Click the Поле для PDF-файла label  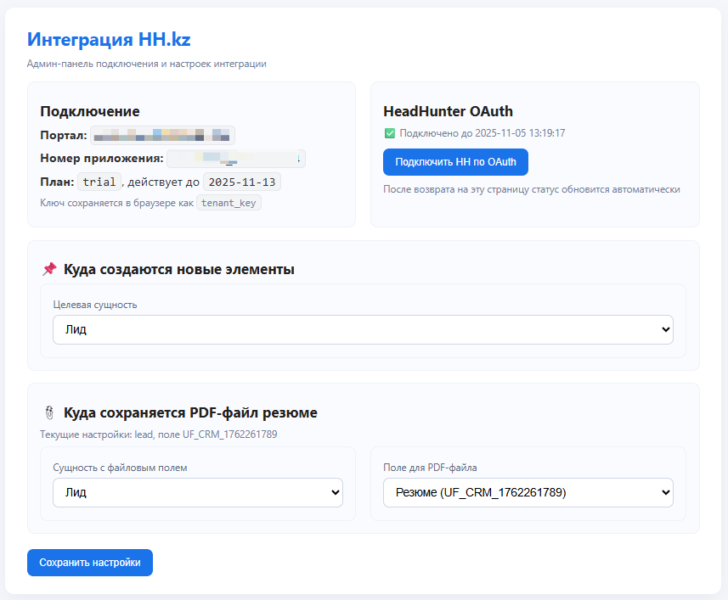coord(430,468)
